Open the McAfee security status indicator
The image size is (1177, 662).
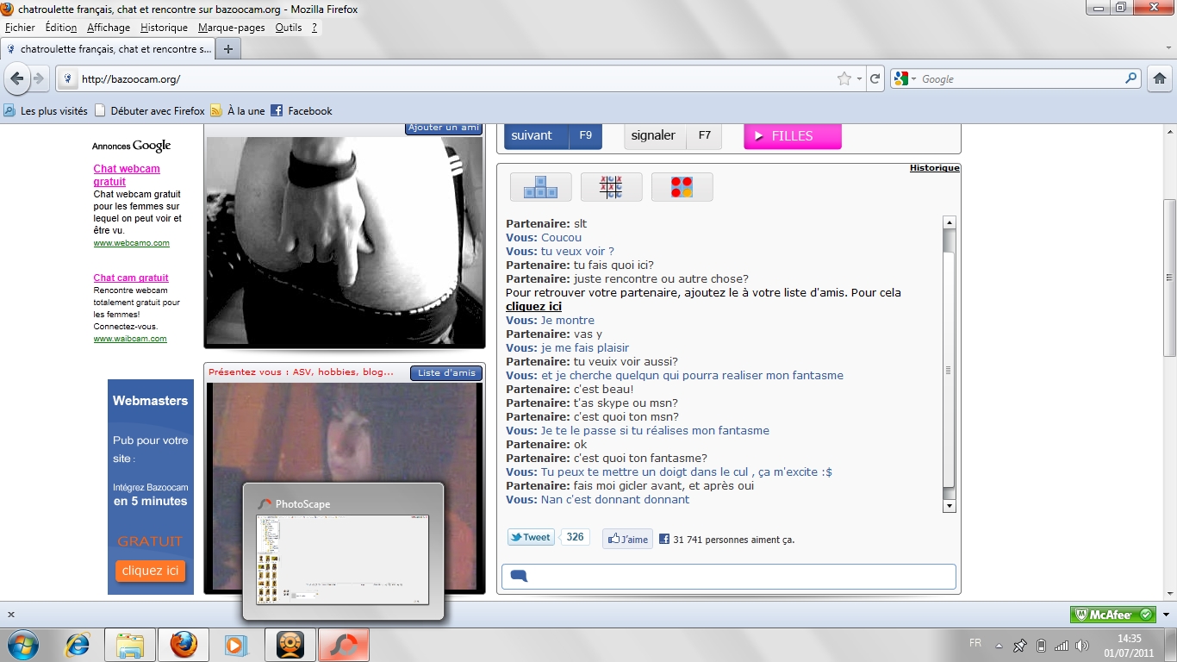1112,615
